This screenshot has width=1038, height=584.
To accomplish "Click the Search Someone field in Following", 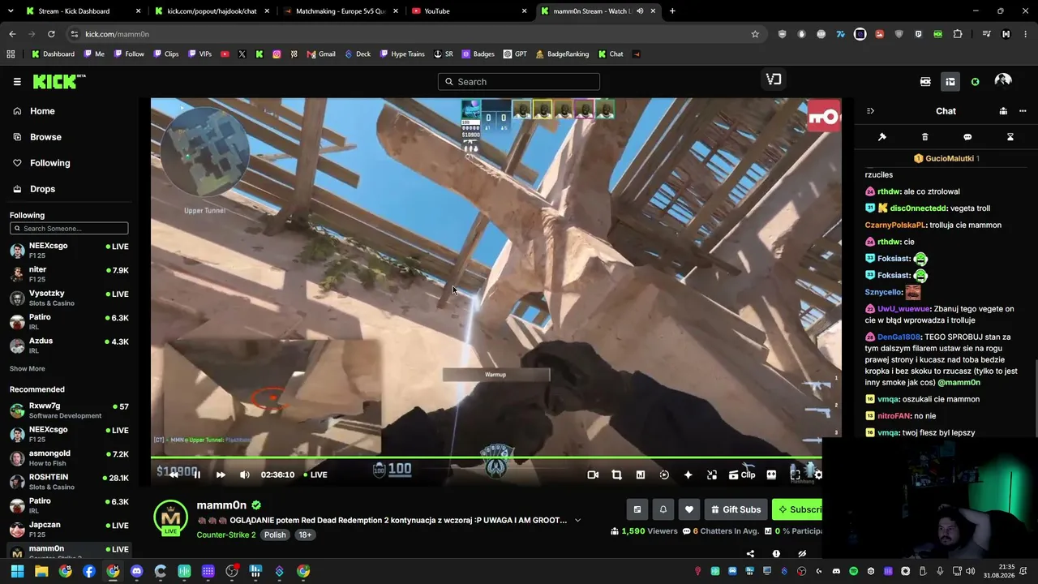I will (69, 229).
